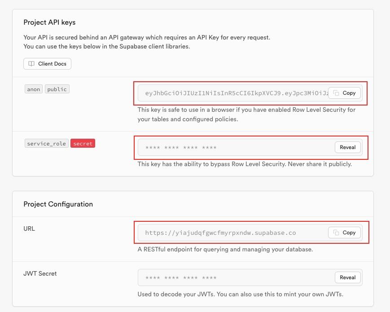390x312 pixels.
Task: Click the Project Configuration heading
Action: [58, 204]
